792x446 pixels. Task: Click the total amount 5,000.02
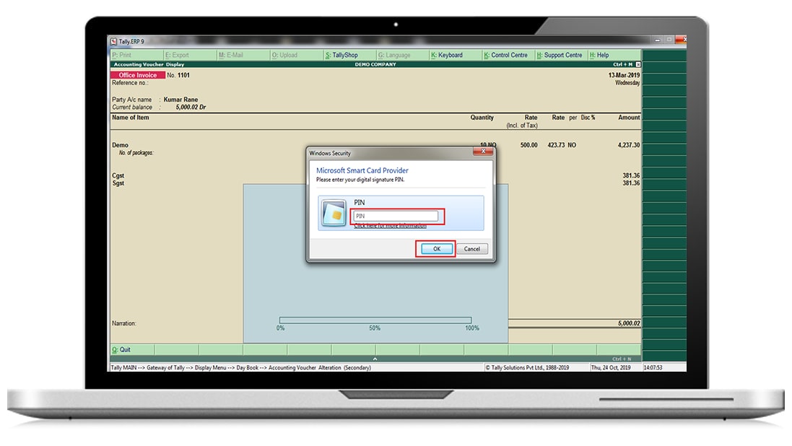[629, 323]
